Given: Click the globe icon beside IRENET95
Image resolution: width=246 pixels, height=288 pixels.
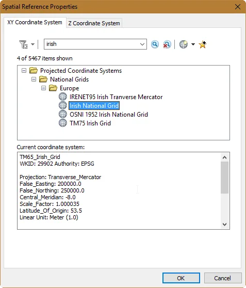Looking at the screenshot, I should coord(63,97).
